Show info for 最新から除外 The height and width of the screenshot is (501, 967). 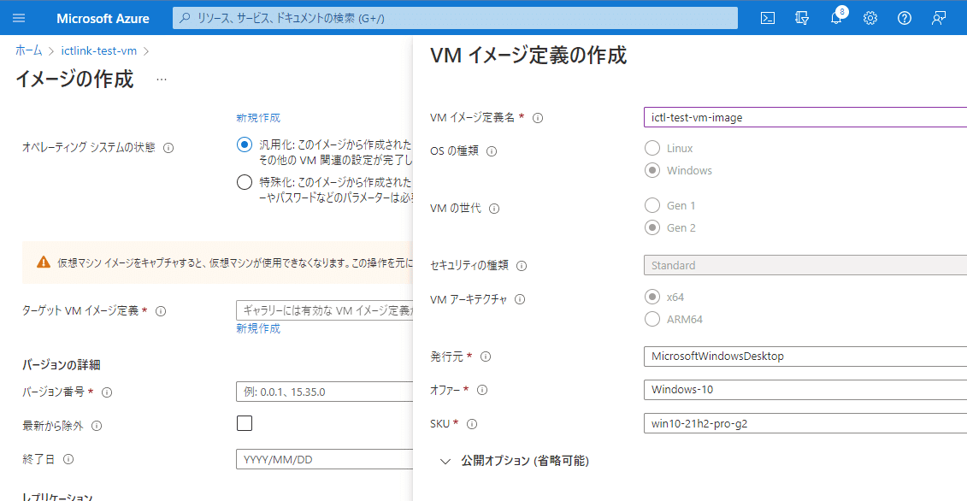coord(97,426)
